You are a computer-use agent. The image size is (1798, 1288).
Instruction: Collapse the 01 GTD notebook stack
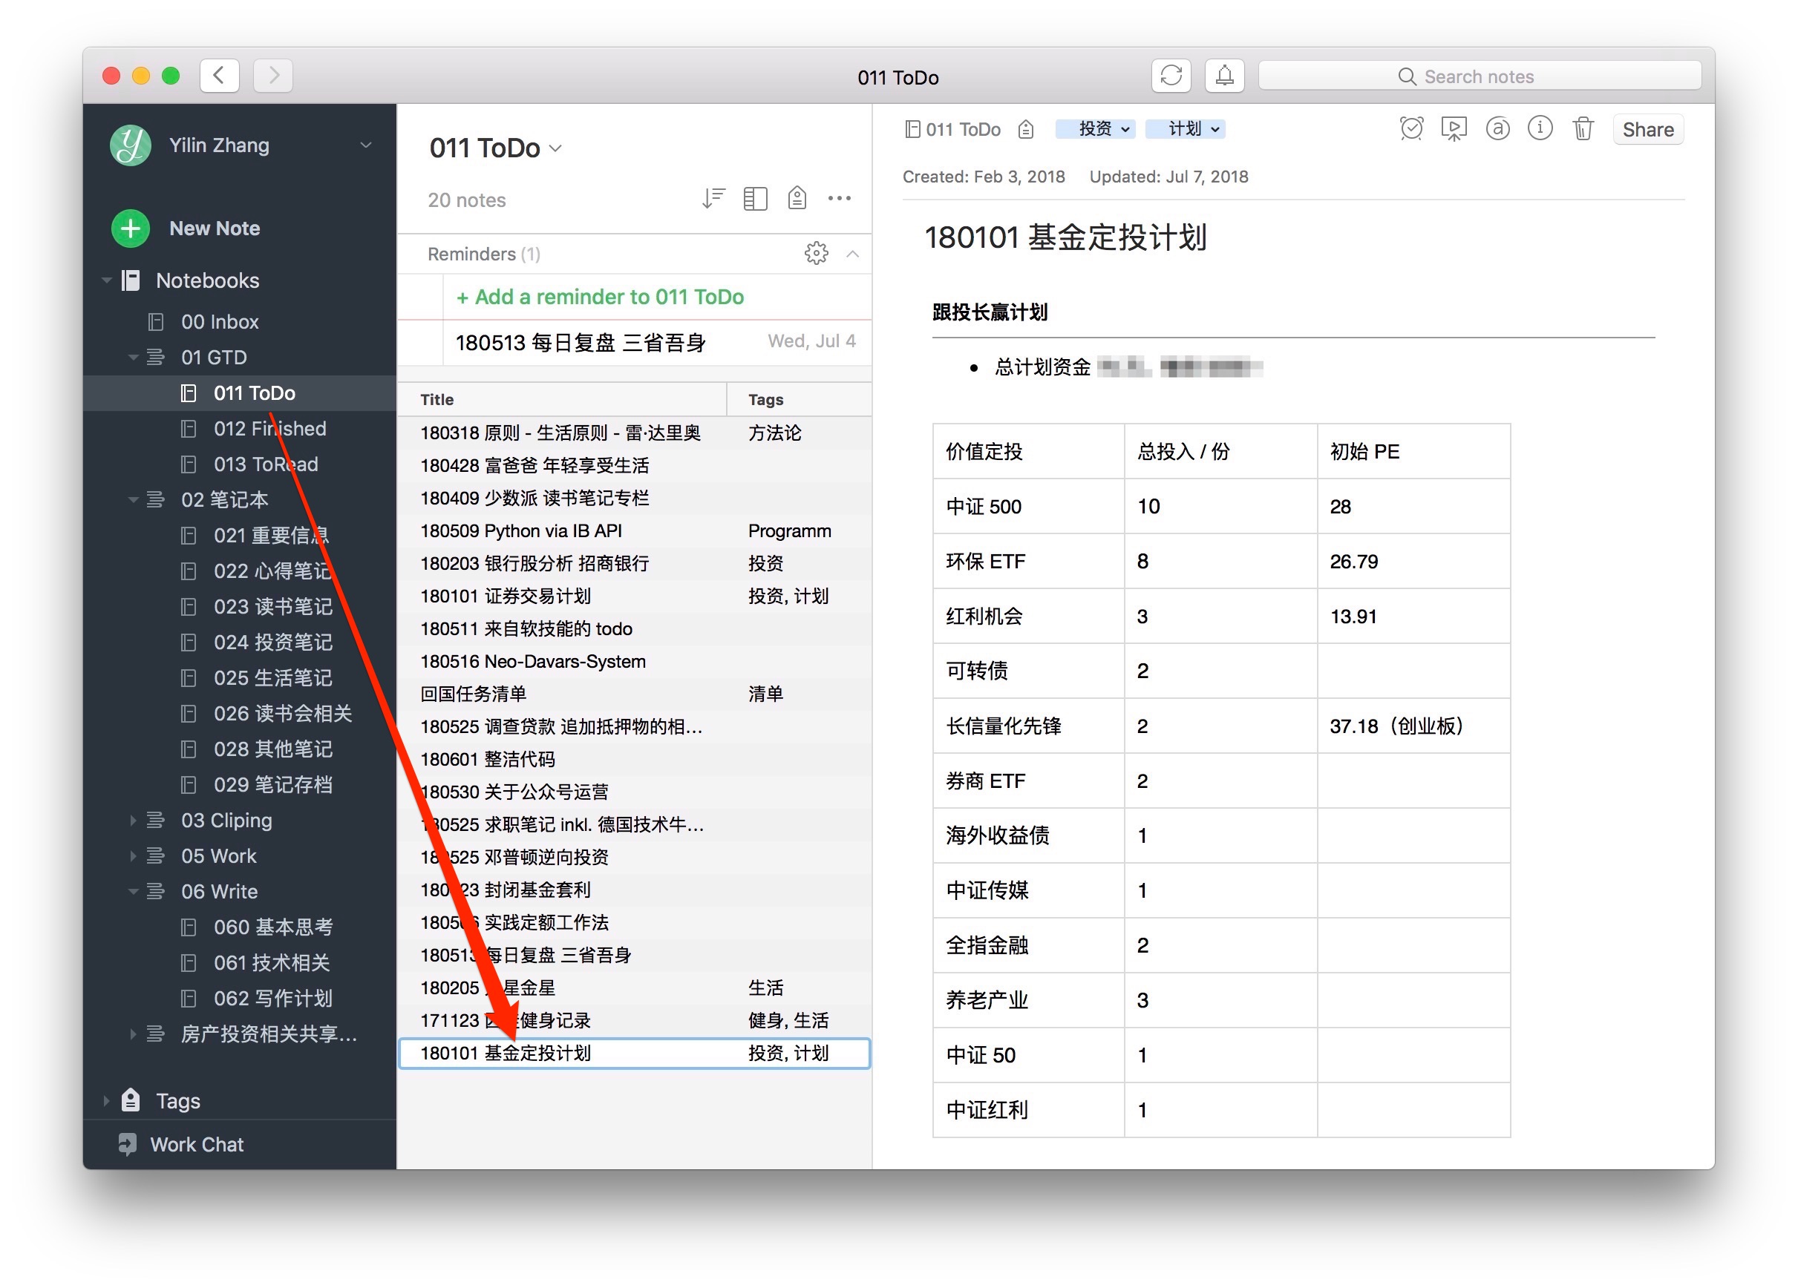pyautogui.click(x=132, y=358)
